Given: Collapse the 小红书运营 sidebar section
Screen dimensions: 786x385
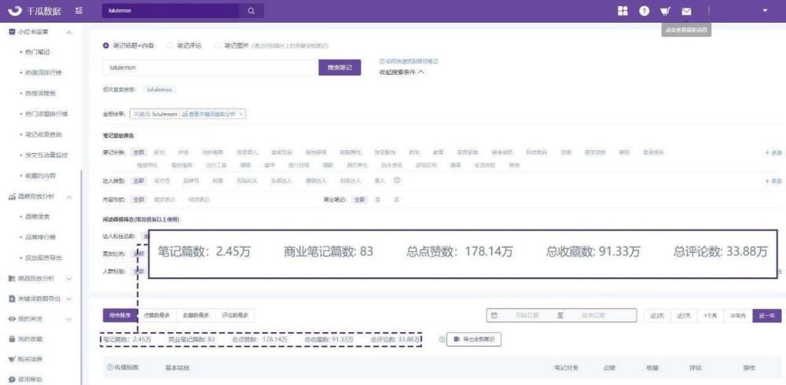Looking at the screenshot, I should [69, 32].
